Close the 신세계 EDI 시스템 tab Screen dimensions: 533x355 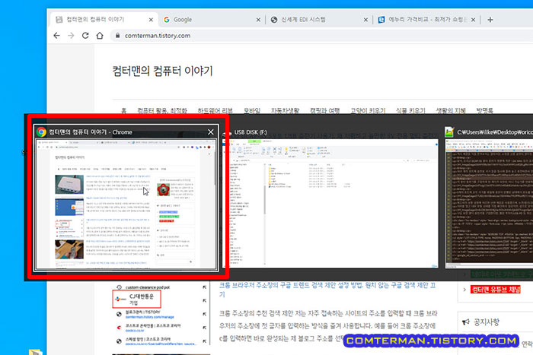(x=365, y=20)
